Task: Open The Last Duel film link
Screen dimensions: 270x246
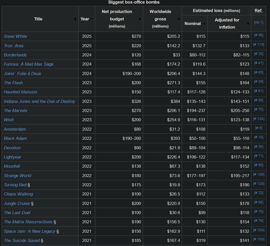Action: tap(17, 213)
